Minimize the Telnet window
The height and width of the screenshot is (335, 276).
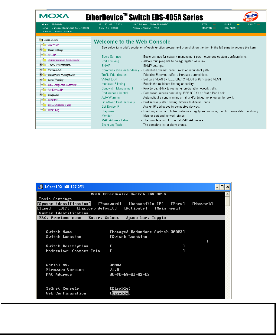click(x=217, y=187)
